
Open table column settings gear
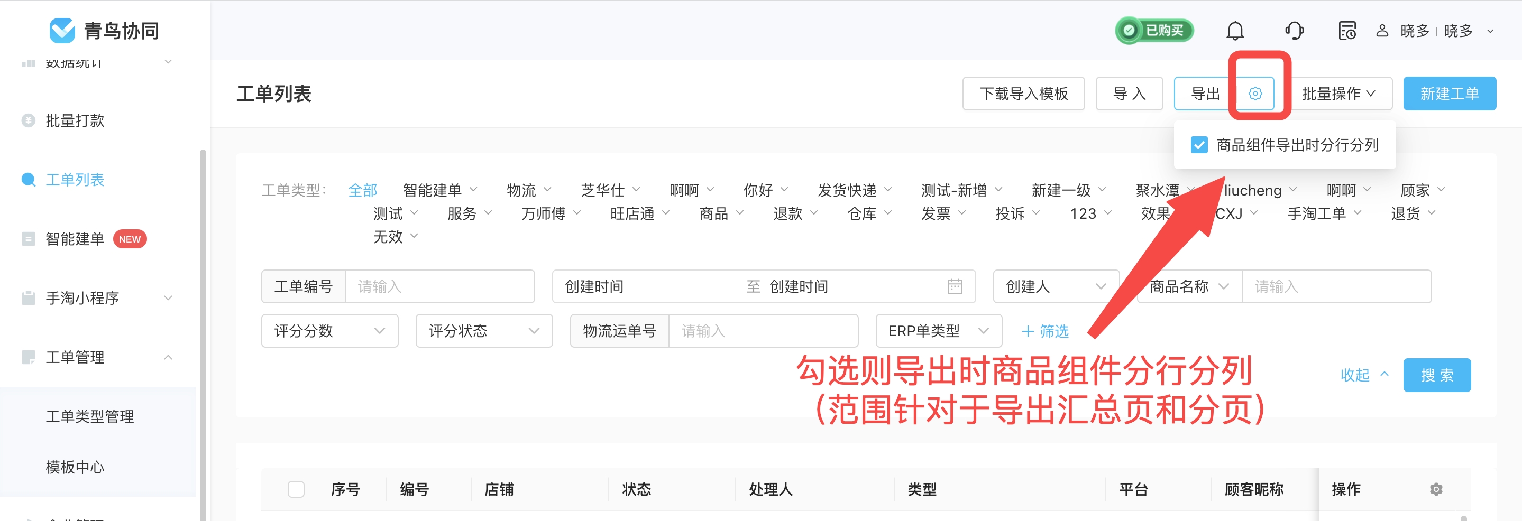[x=1436, y=489]
